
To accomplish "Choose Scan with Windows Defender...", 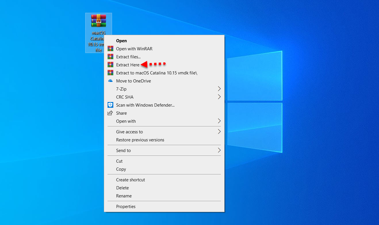I will point(164,105).
